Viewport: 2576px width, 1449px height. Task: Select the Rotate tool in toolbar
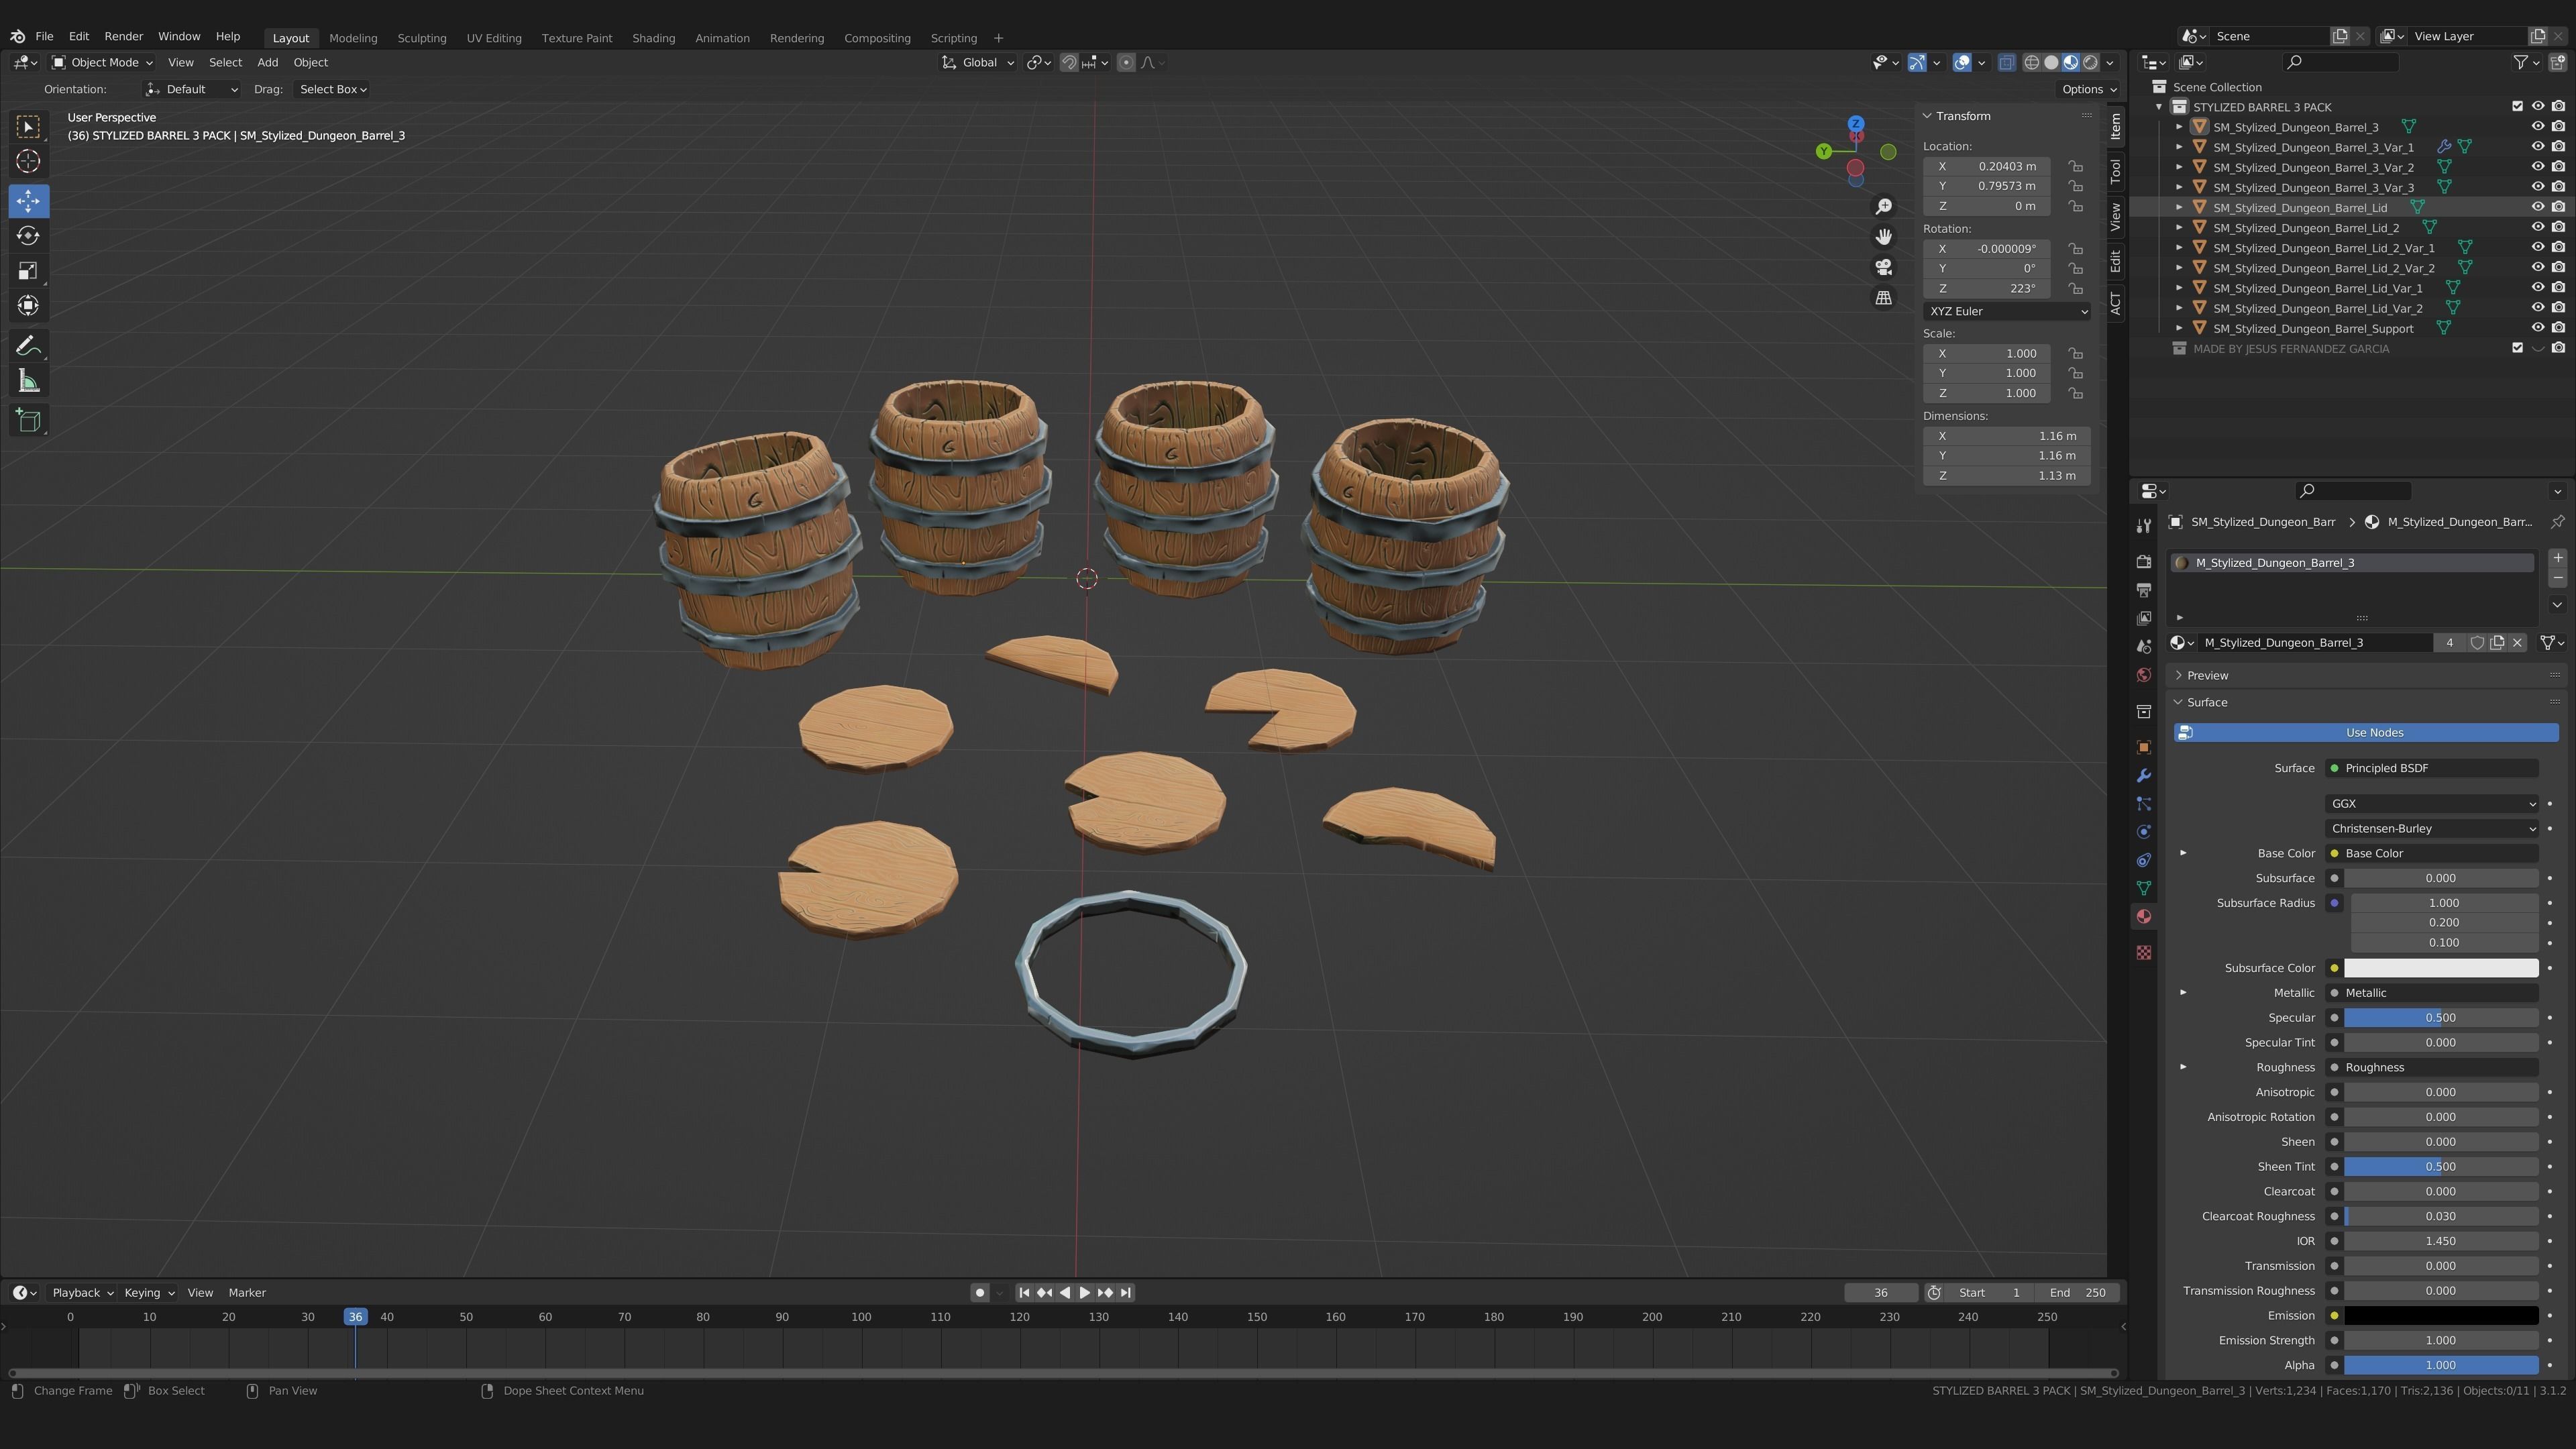click(x=28, y=236)
